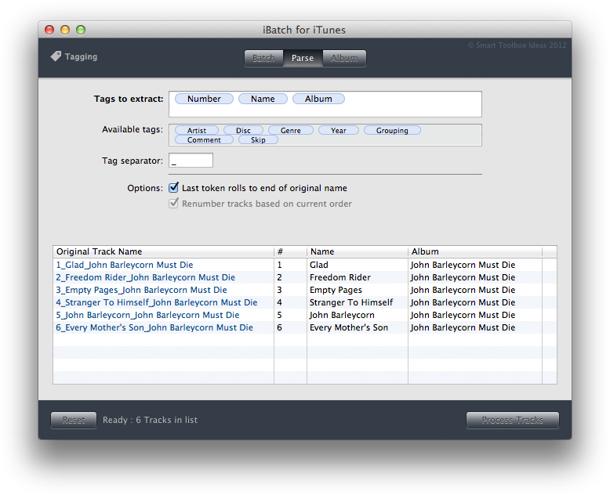Open the Album tab

click(344, 58)
